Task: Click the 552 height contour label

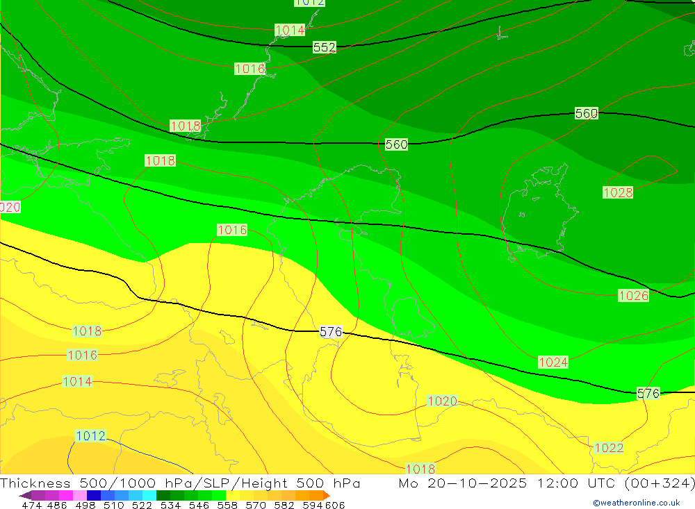Action: [325, 47]
